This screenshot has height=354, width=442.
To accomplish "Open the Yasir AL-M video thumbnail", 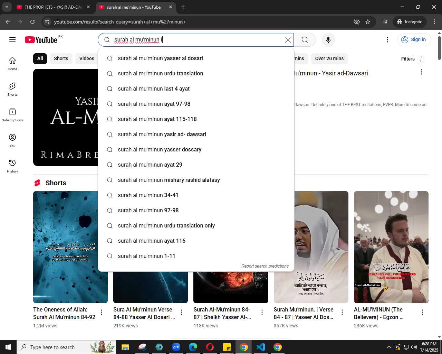I will click(x=66, y=118).
